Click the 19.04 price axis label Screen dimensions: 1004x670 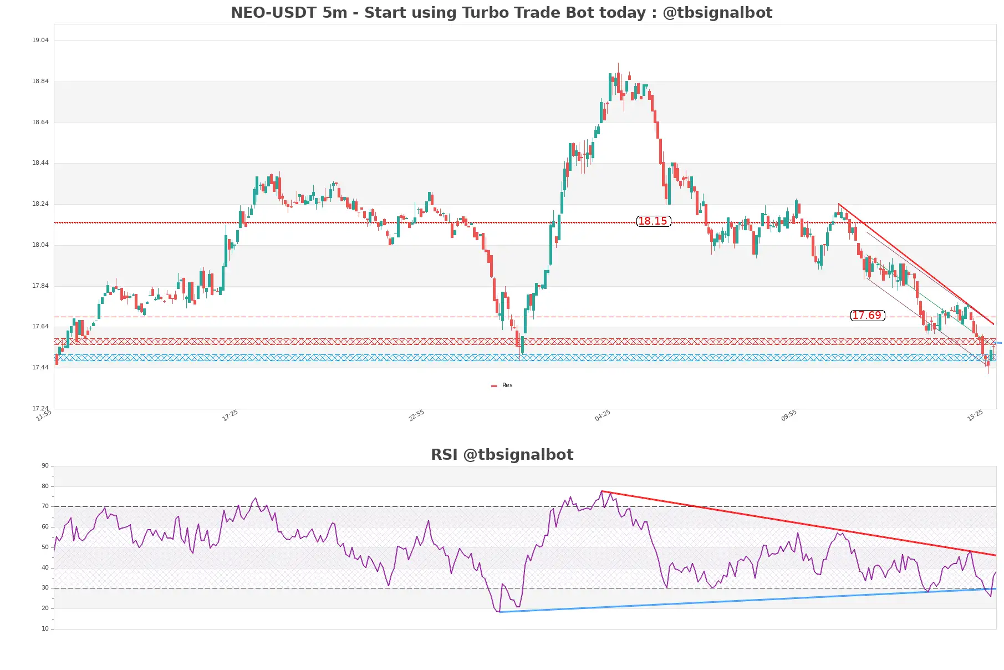coord(40,40)
